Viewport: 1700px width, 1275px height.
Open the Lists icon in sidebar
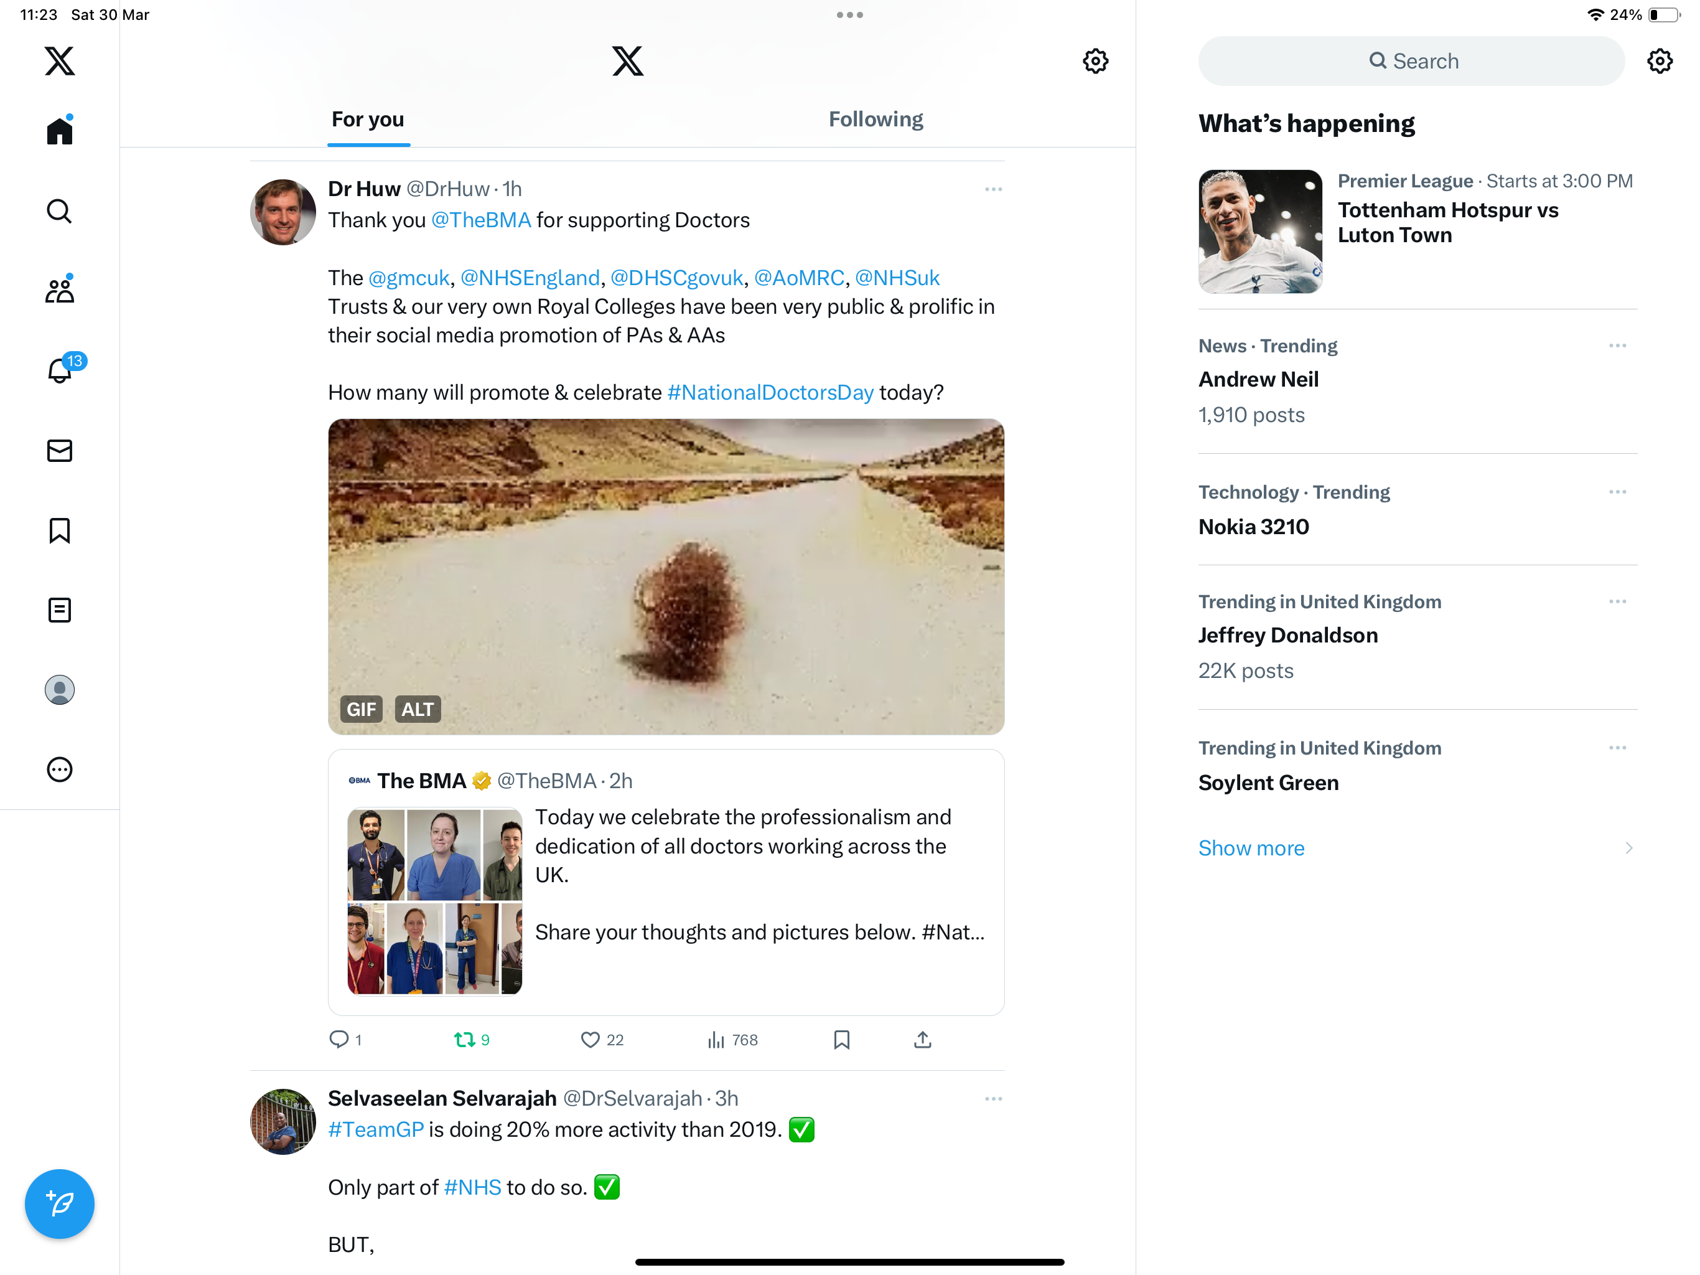(x=59, y=611)
